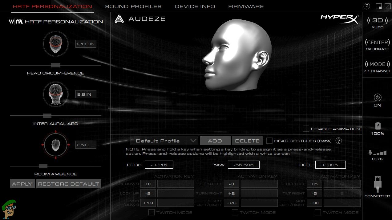Click the Pitch value field

pyautogui.click(x=159, y=165)
